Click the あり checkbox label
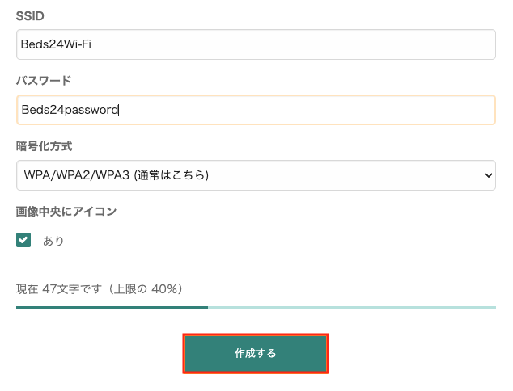Image resolution: width=513 pixels, height=391 pixels. click(53, 241)
